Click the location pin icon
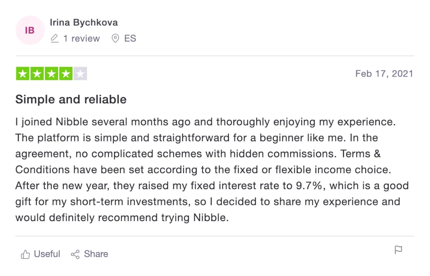 (115, 38)
